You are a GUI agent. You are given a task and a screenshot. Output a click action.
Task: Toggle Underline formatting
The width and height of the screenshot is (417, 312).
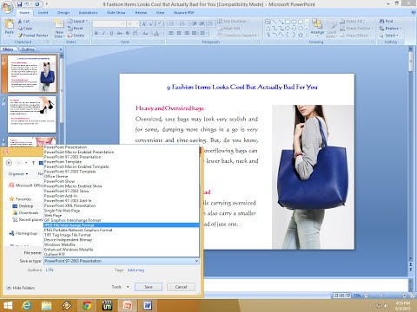click(x=111, y=33)
